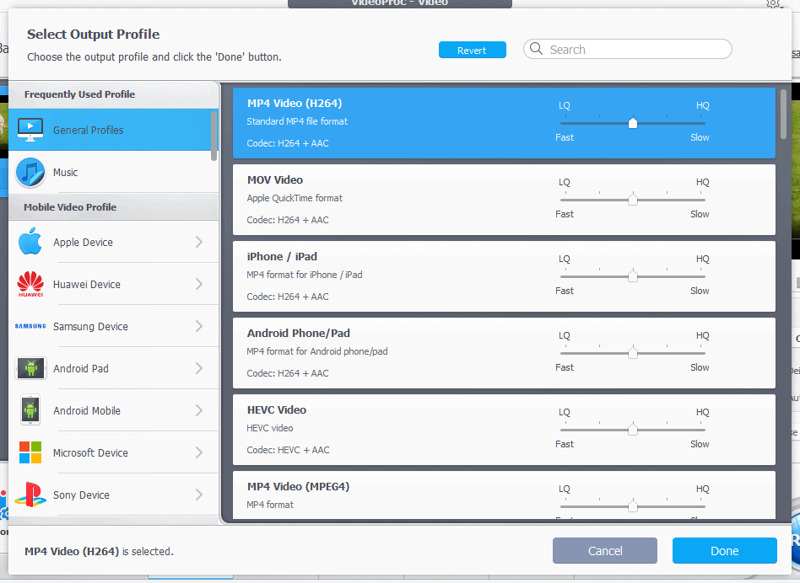Select the Android Phone/Pad profile title

coord(299,334)
